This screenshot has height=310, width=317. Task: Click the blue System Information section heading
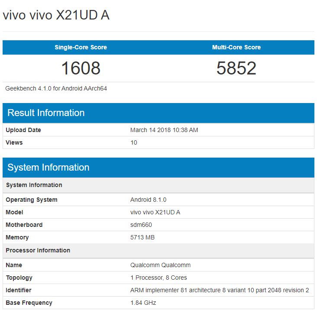pyautogui.click(x=49, y=168)
